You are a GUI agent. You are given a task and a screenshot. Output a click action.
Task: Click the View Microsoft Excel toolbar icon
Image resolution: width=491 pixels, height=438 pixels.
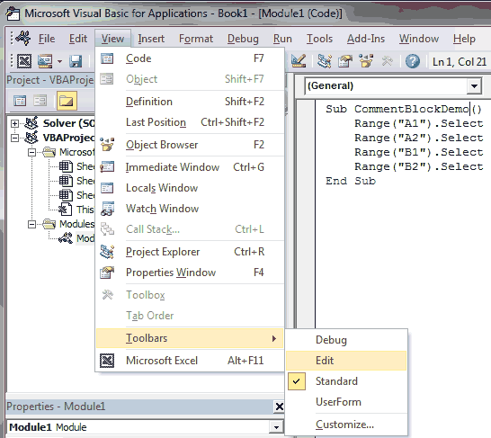pyautogui.click(x=24, y=61)
